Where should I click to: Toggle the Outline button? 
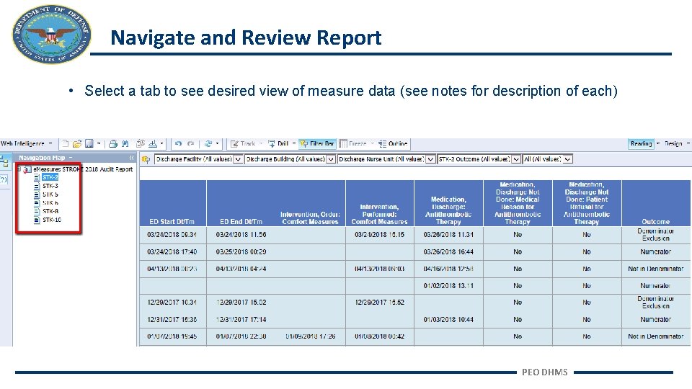(393, 144)
